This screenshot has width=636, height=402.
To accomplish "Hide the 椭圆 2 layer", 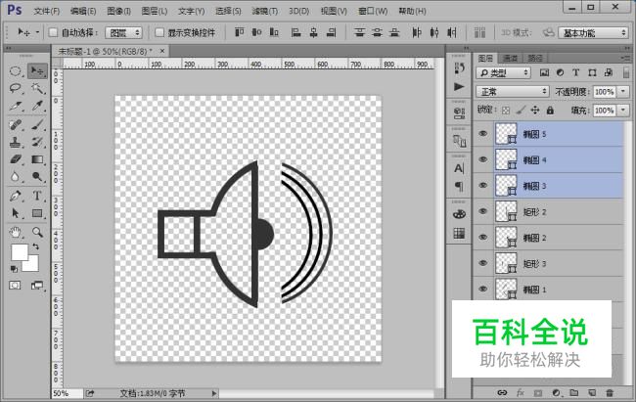I will click(x=482, y=238).
